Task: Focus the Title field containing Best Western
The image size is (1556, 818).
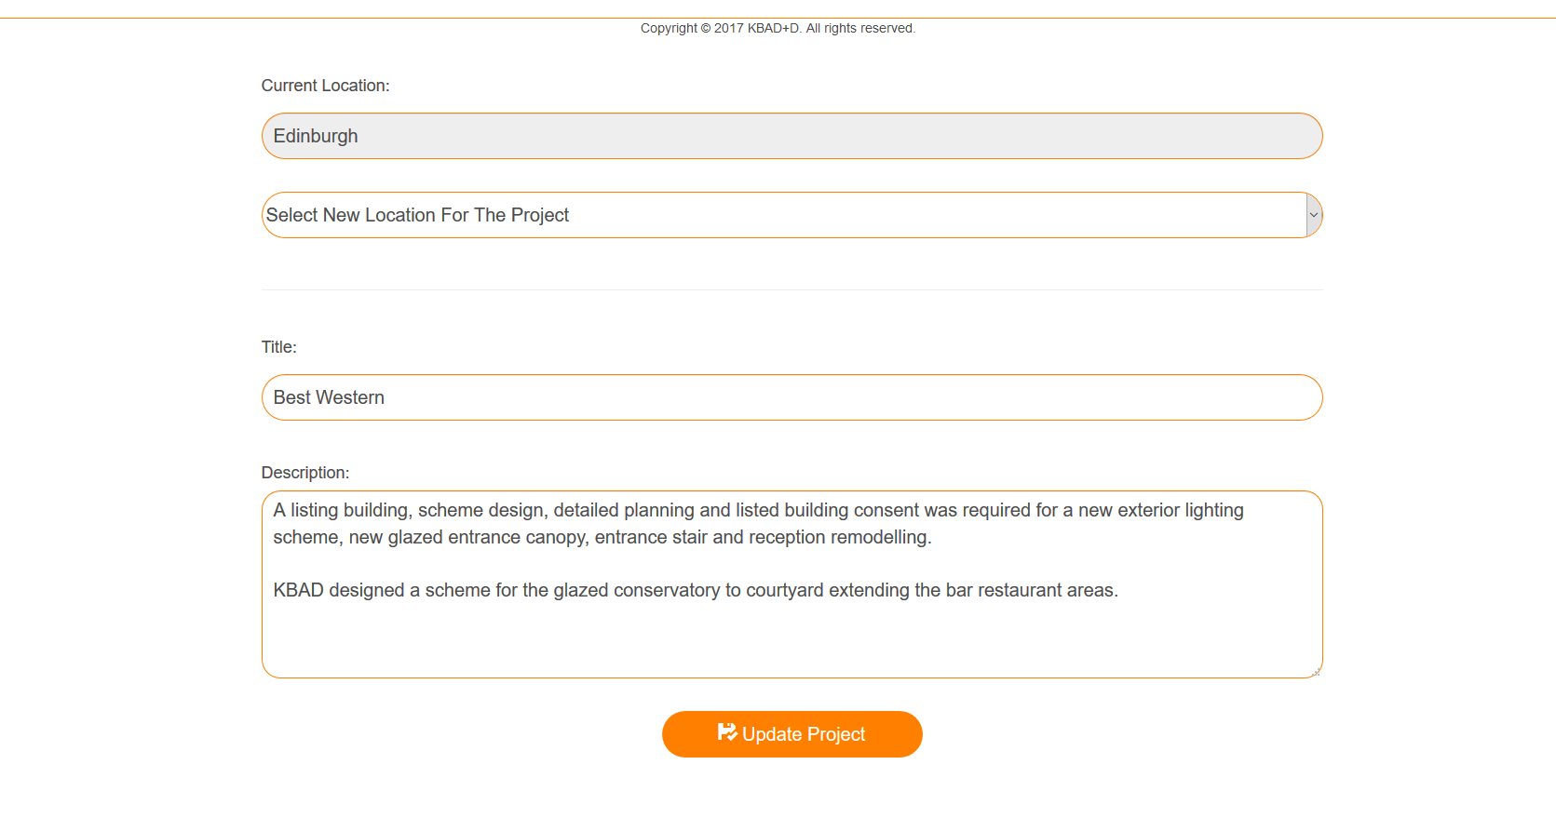Action: pos(792,397)
